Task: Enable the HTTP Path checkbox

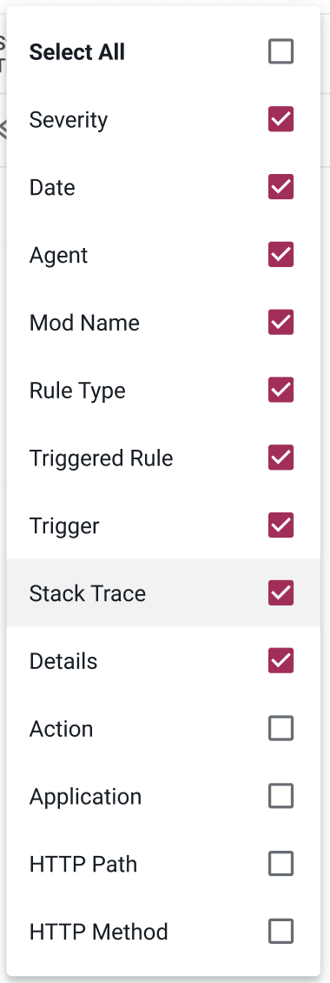Action: coord(280,864)
